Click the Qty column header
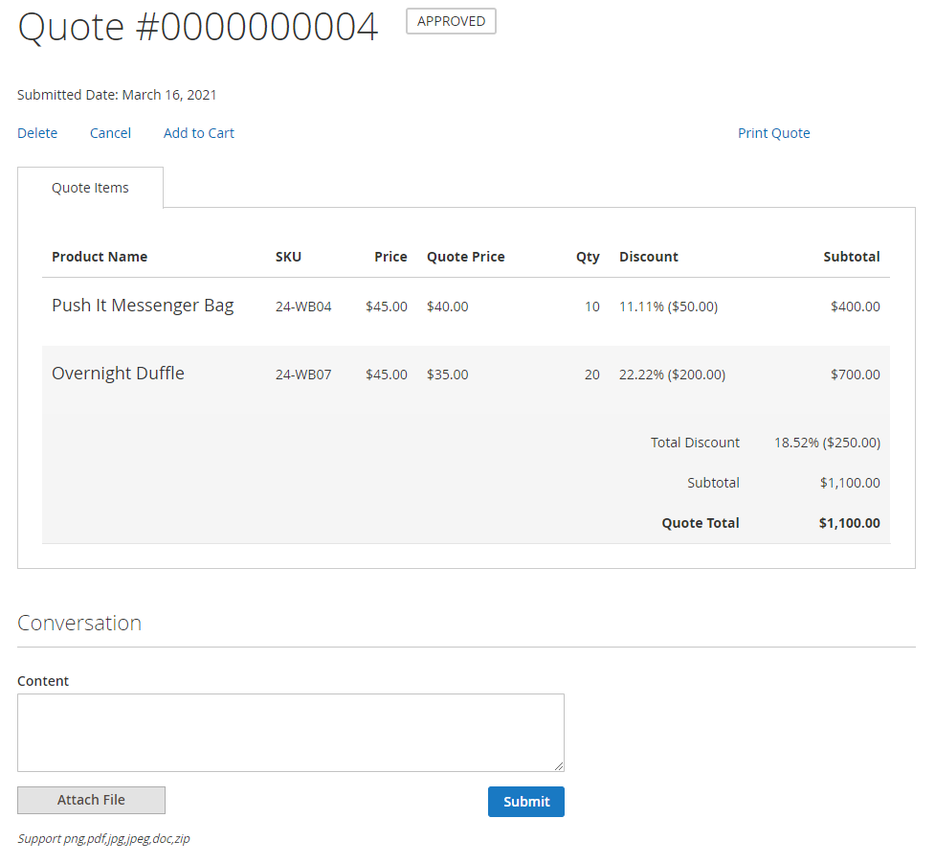Image resolution: width=935 pixels, height=864 pixels. pyautogui.click(x=588, y=257)
